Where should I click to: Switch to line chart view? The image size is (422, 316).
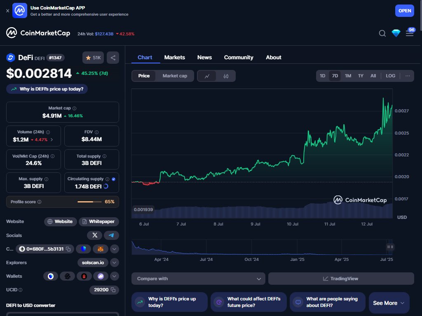207,76
